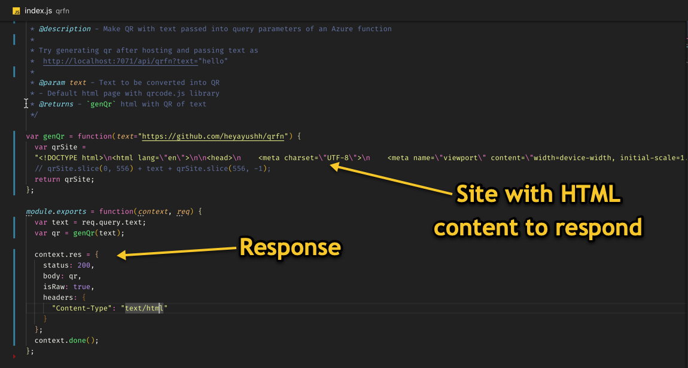This screenshot has width=688, height=368.
Task: Click the 'Try generating qr after hosting' comment line
Action: tap(144, 50)
